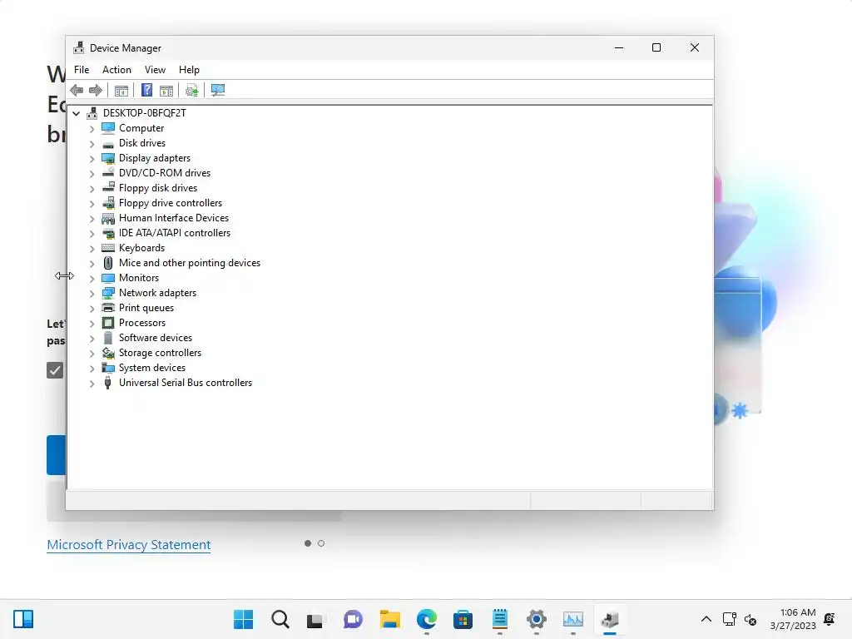Expand the IDE ATA/ATAPI controllers category
Viewport: 852px width, 639px height.
[92, 233]
